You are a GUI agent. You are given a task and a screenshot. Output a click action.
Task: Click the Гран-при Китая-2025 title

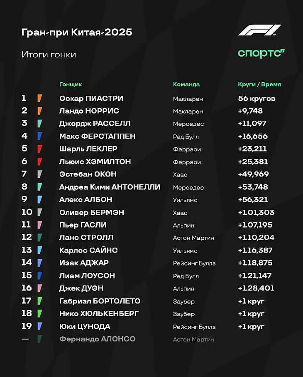click(x=77, y=32)
